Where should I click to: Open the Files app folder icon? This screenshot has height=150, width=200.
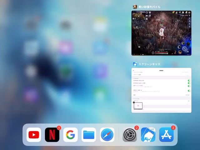click(x=89, y=135)
